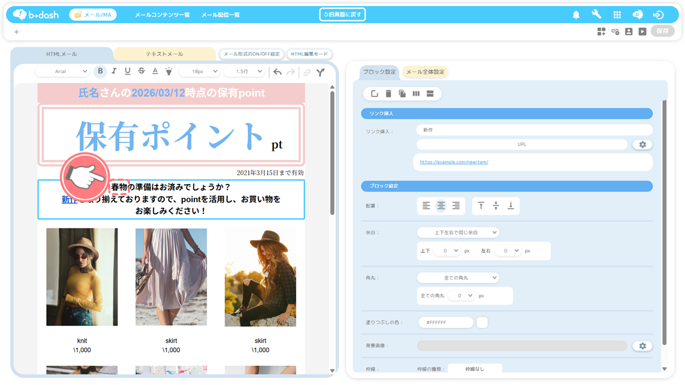This screenshot has width=685, height=385.
Task: Click the three-column layout icon
Action: (x=416, y=94)
